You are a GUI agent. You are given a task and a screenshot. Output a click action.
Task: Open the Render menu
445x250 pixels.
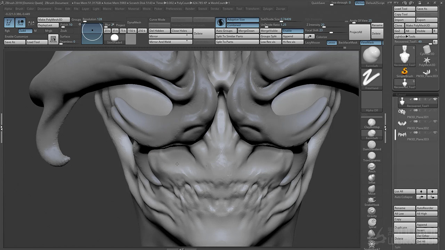[x=190, y=9]
